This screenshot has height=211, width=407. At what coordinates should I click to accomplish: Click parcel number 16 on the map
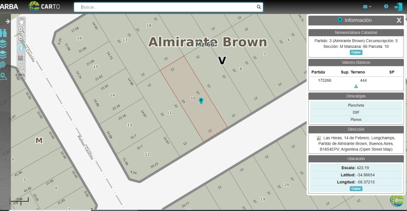click(x=79, y=38)
